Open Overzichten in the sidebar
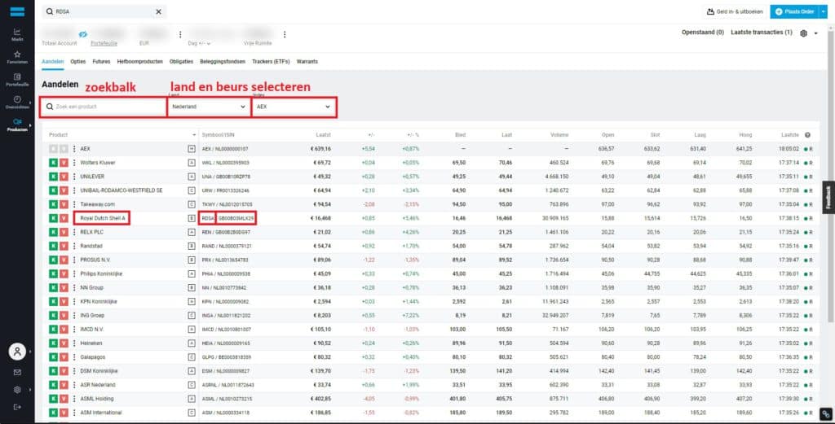This screenshot has height=424, width=835. point(17,103)
